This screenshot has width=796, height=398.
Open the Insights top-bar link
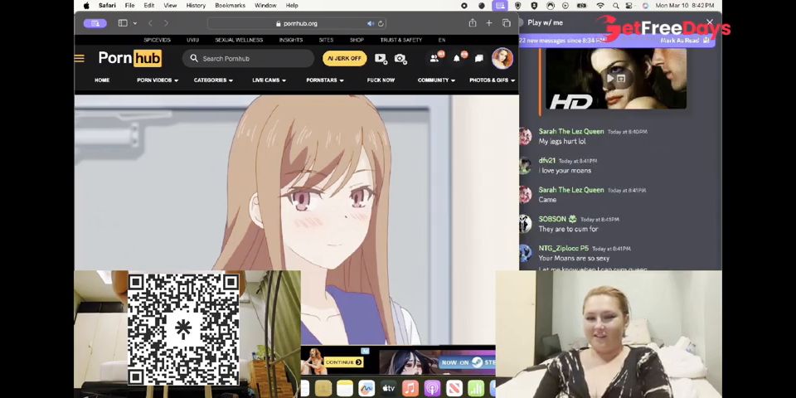(291, 40)
